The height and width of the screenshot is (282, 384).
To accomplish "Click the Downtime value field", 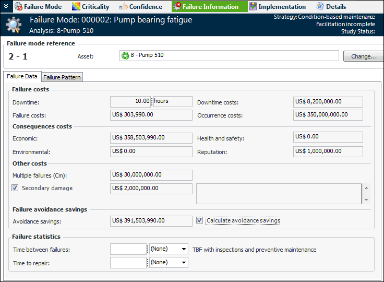I will 130,101.
